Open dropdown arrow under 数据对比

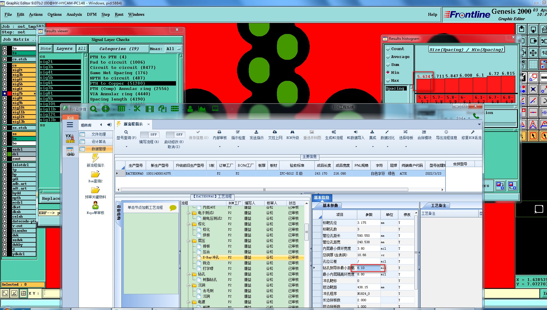(x=387, y=147)
